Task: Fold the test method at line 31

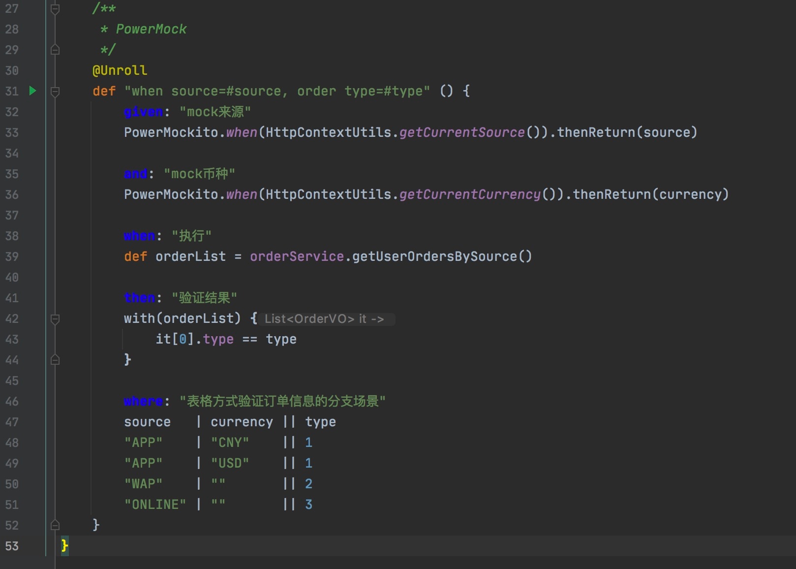Action: pos(55,91)
